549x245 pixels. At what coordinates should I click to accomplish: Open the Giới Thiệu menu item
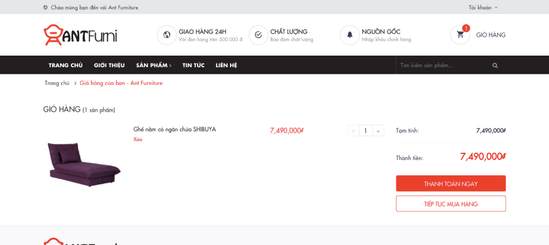click(109, 65)
